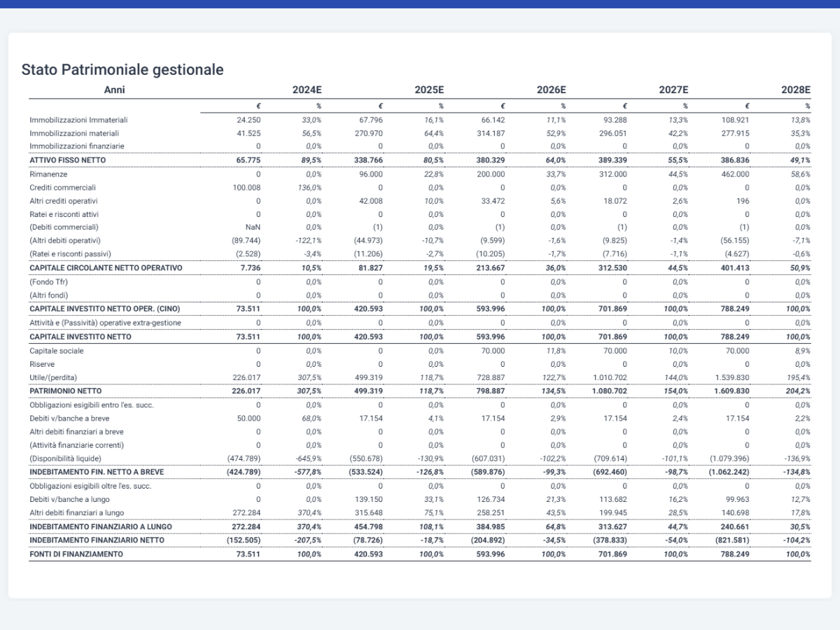Click the 386.836 Attivo fisso netto value
The width and height of the screenshot is (840, 630).
coord(735,160)
